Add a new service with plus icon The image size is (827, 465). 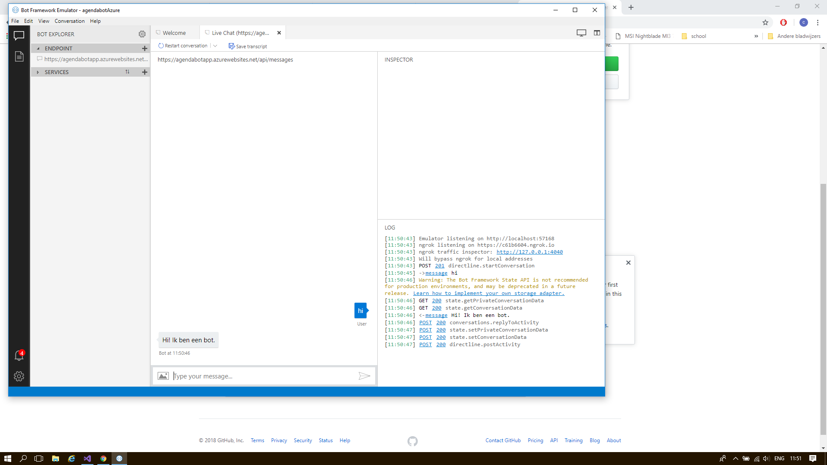coord(145,72)
